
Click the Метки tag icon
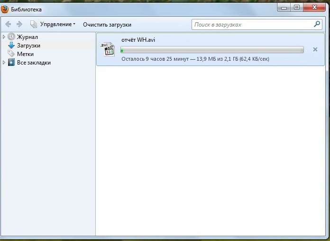click(11, 54)
